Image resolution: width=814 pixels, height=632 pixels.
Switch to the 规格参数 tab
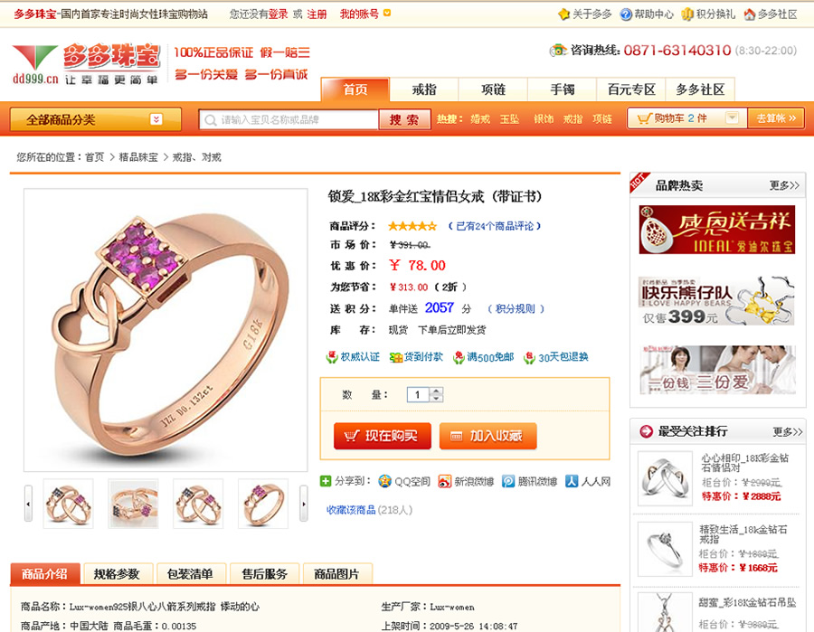point(118,574)
